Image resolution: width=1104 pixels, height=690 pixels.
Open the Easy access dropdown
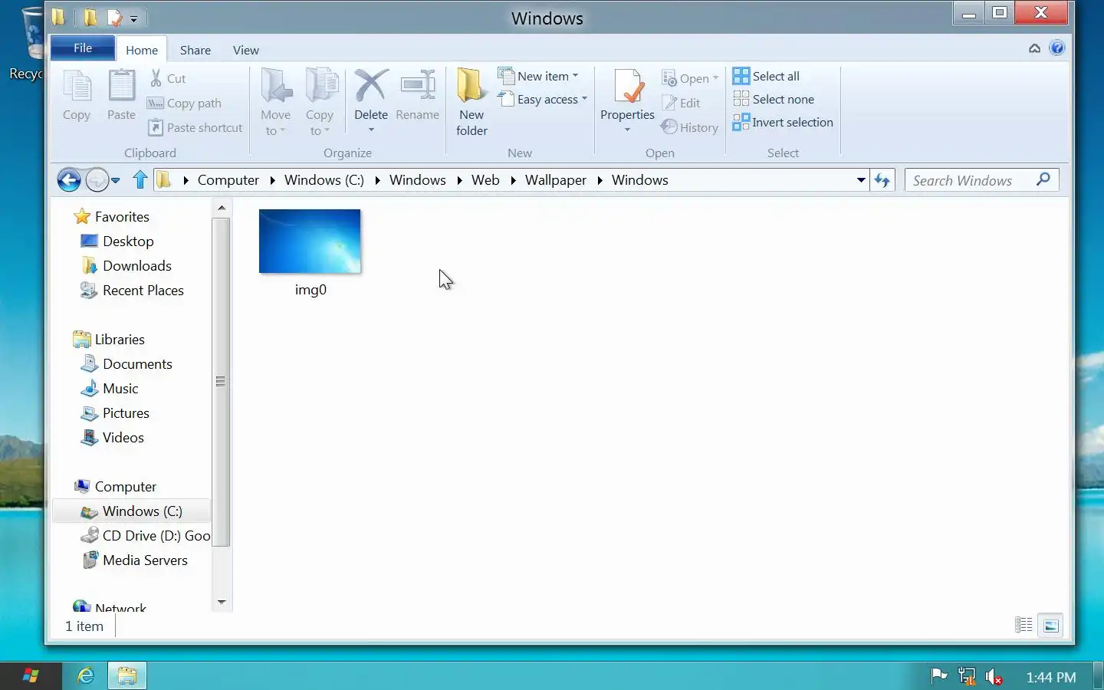[543, 99]
